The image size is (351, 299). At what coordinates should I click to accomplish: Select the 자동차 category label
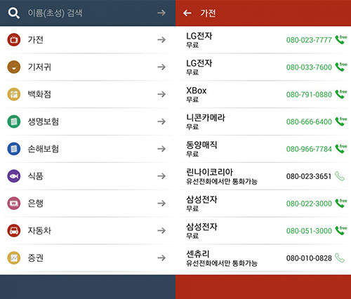point(39,231)
